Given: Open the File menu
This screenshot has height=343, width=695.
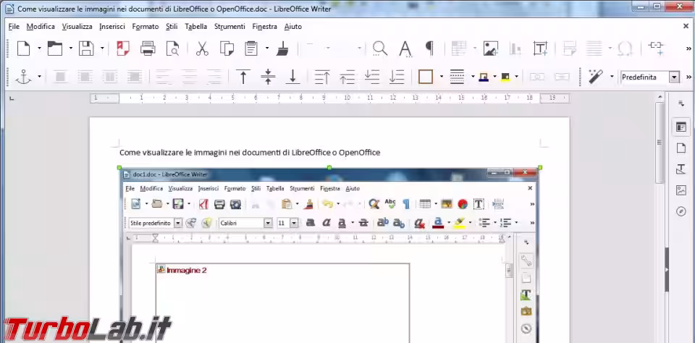Looking at the screenshot, I should tap(14, 27).
